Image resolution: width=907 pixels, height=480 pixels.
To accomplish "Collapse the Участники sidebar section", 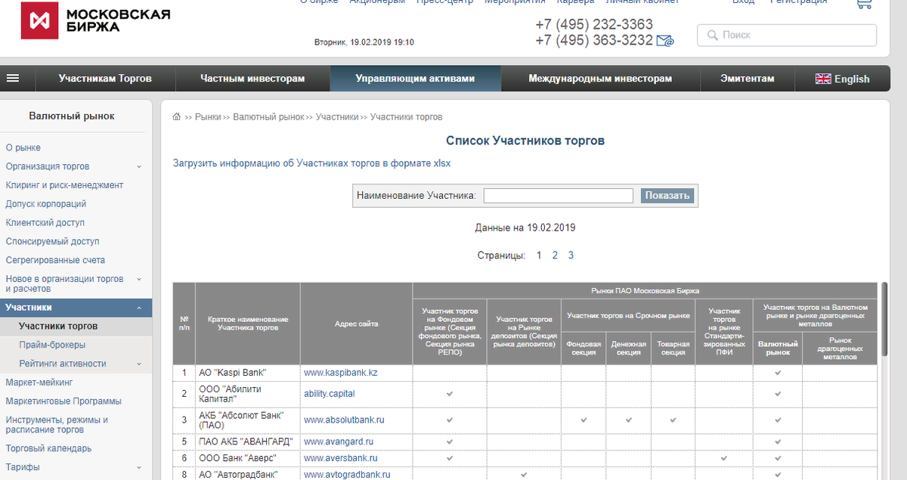I will point(138,308).
